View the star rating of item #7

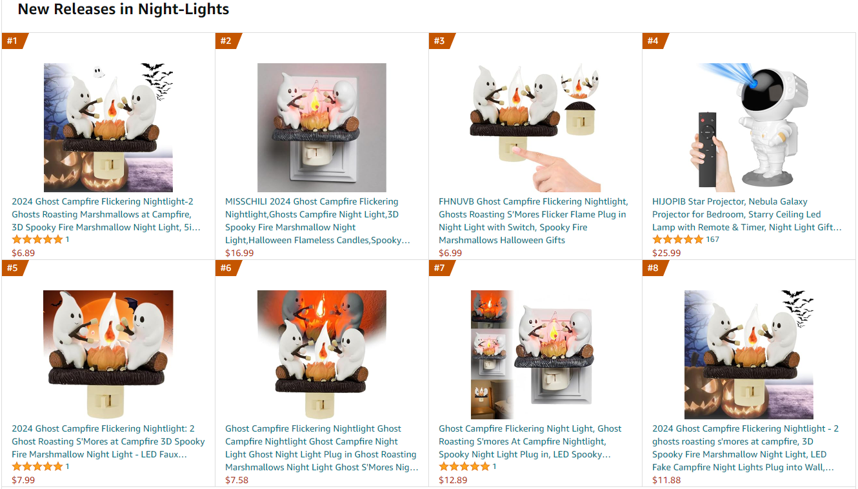point(464,466)
